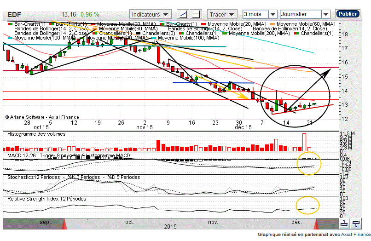Expand the 3 mois period dropdown arrow
371x241 pixels.
[x=273, y=14]
